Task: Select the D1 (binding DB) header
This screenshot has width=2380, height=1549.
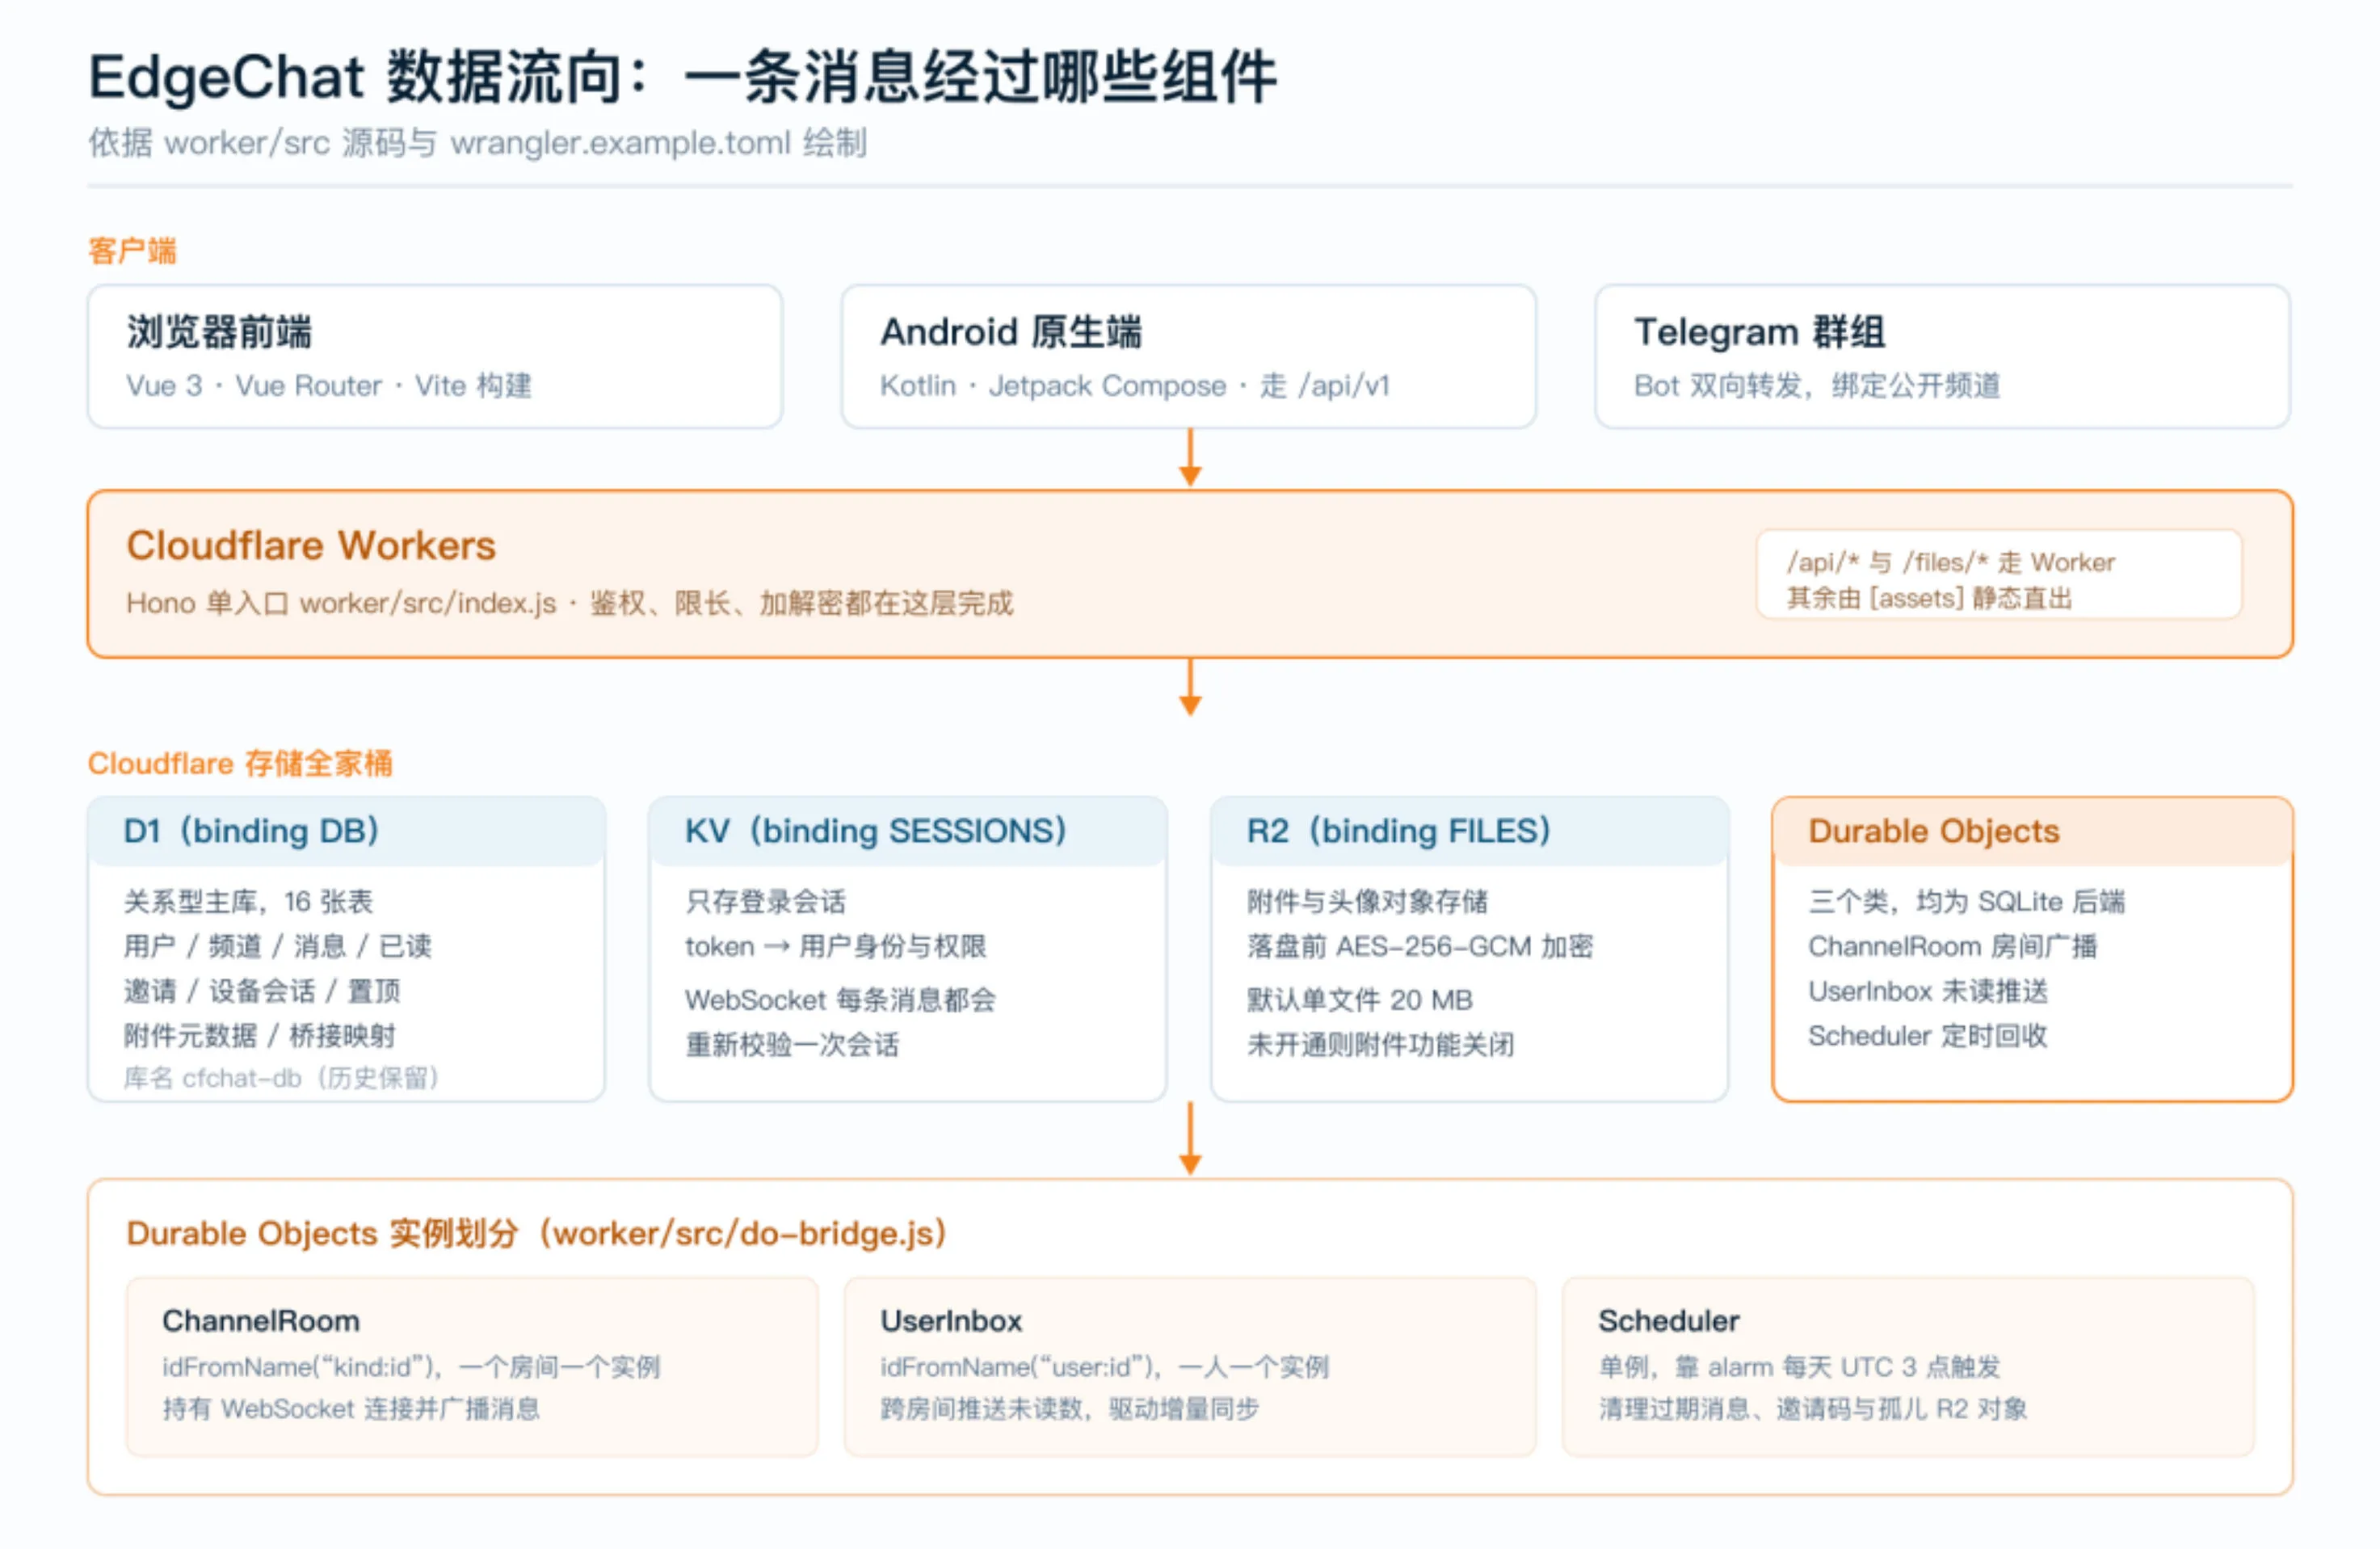Action: 346,831
